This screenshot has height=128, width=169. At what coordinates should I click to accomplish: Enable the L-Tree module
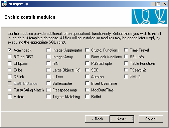click(x=48, y=77)
